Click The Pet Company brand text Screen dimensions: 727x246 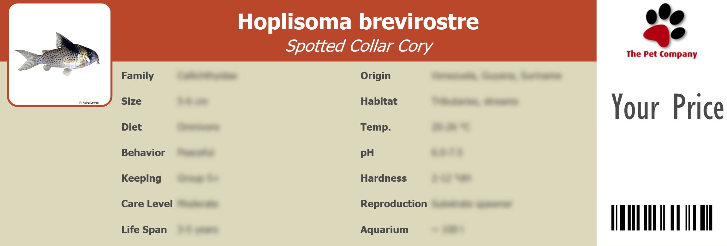coord(662,54)
